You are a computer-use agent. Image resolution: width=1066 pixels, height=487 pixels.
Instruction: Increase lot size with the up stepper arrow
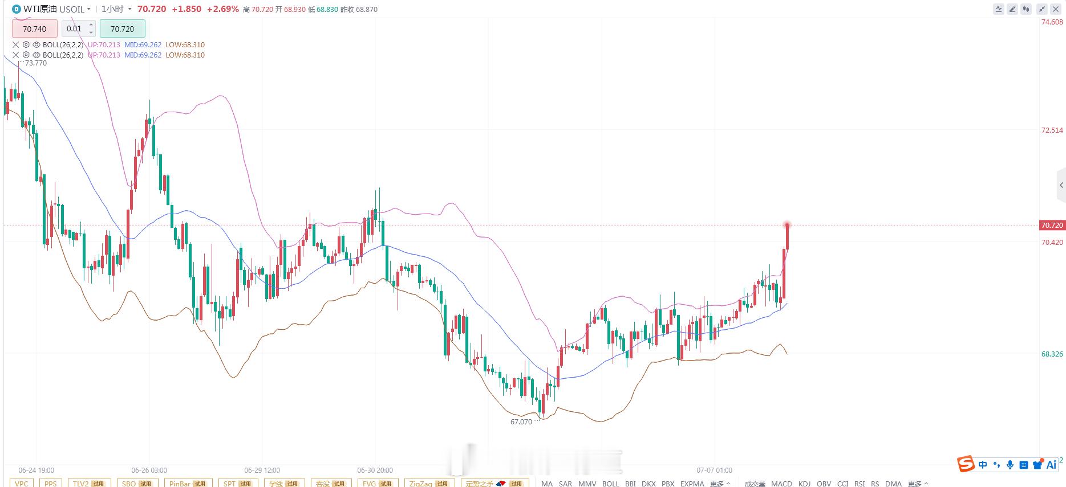(91, 25)
